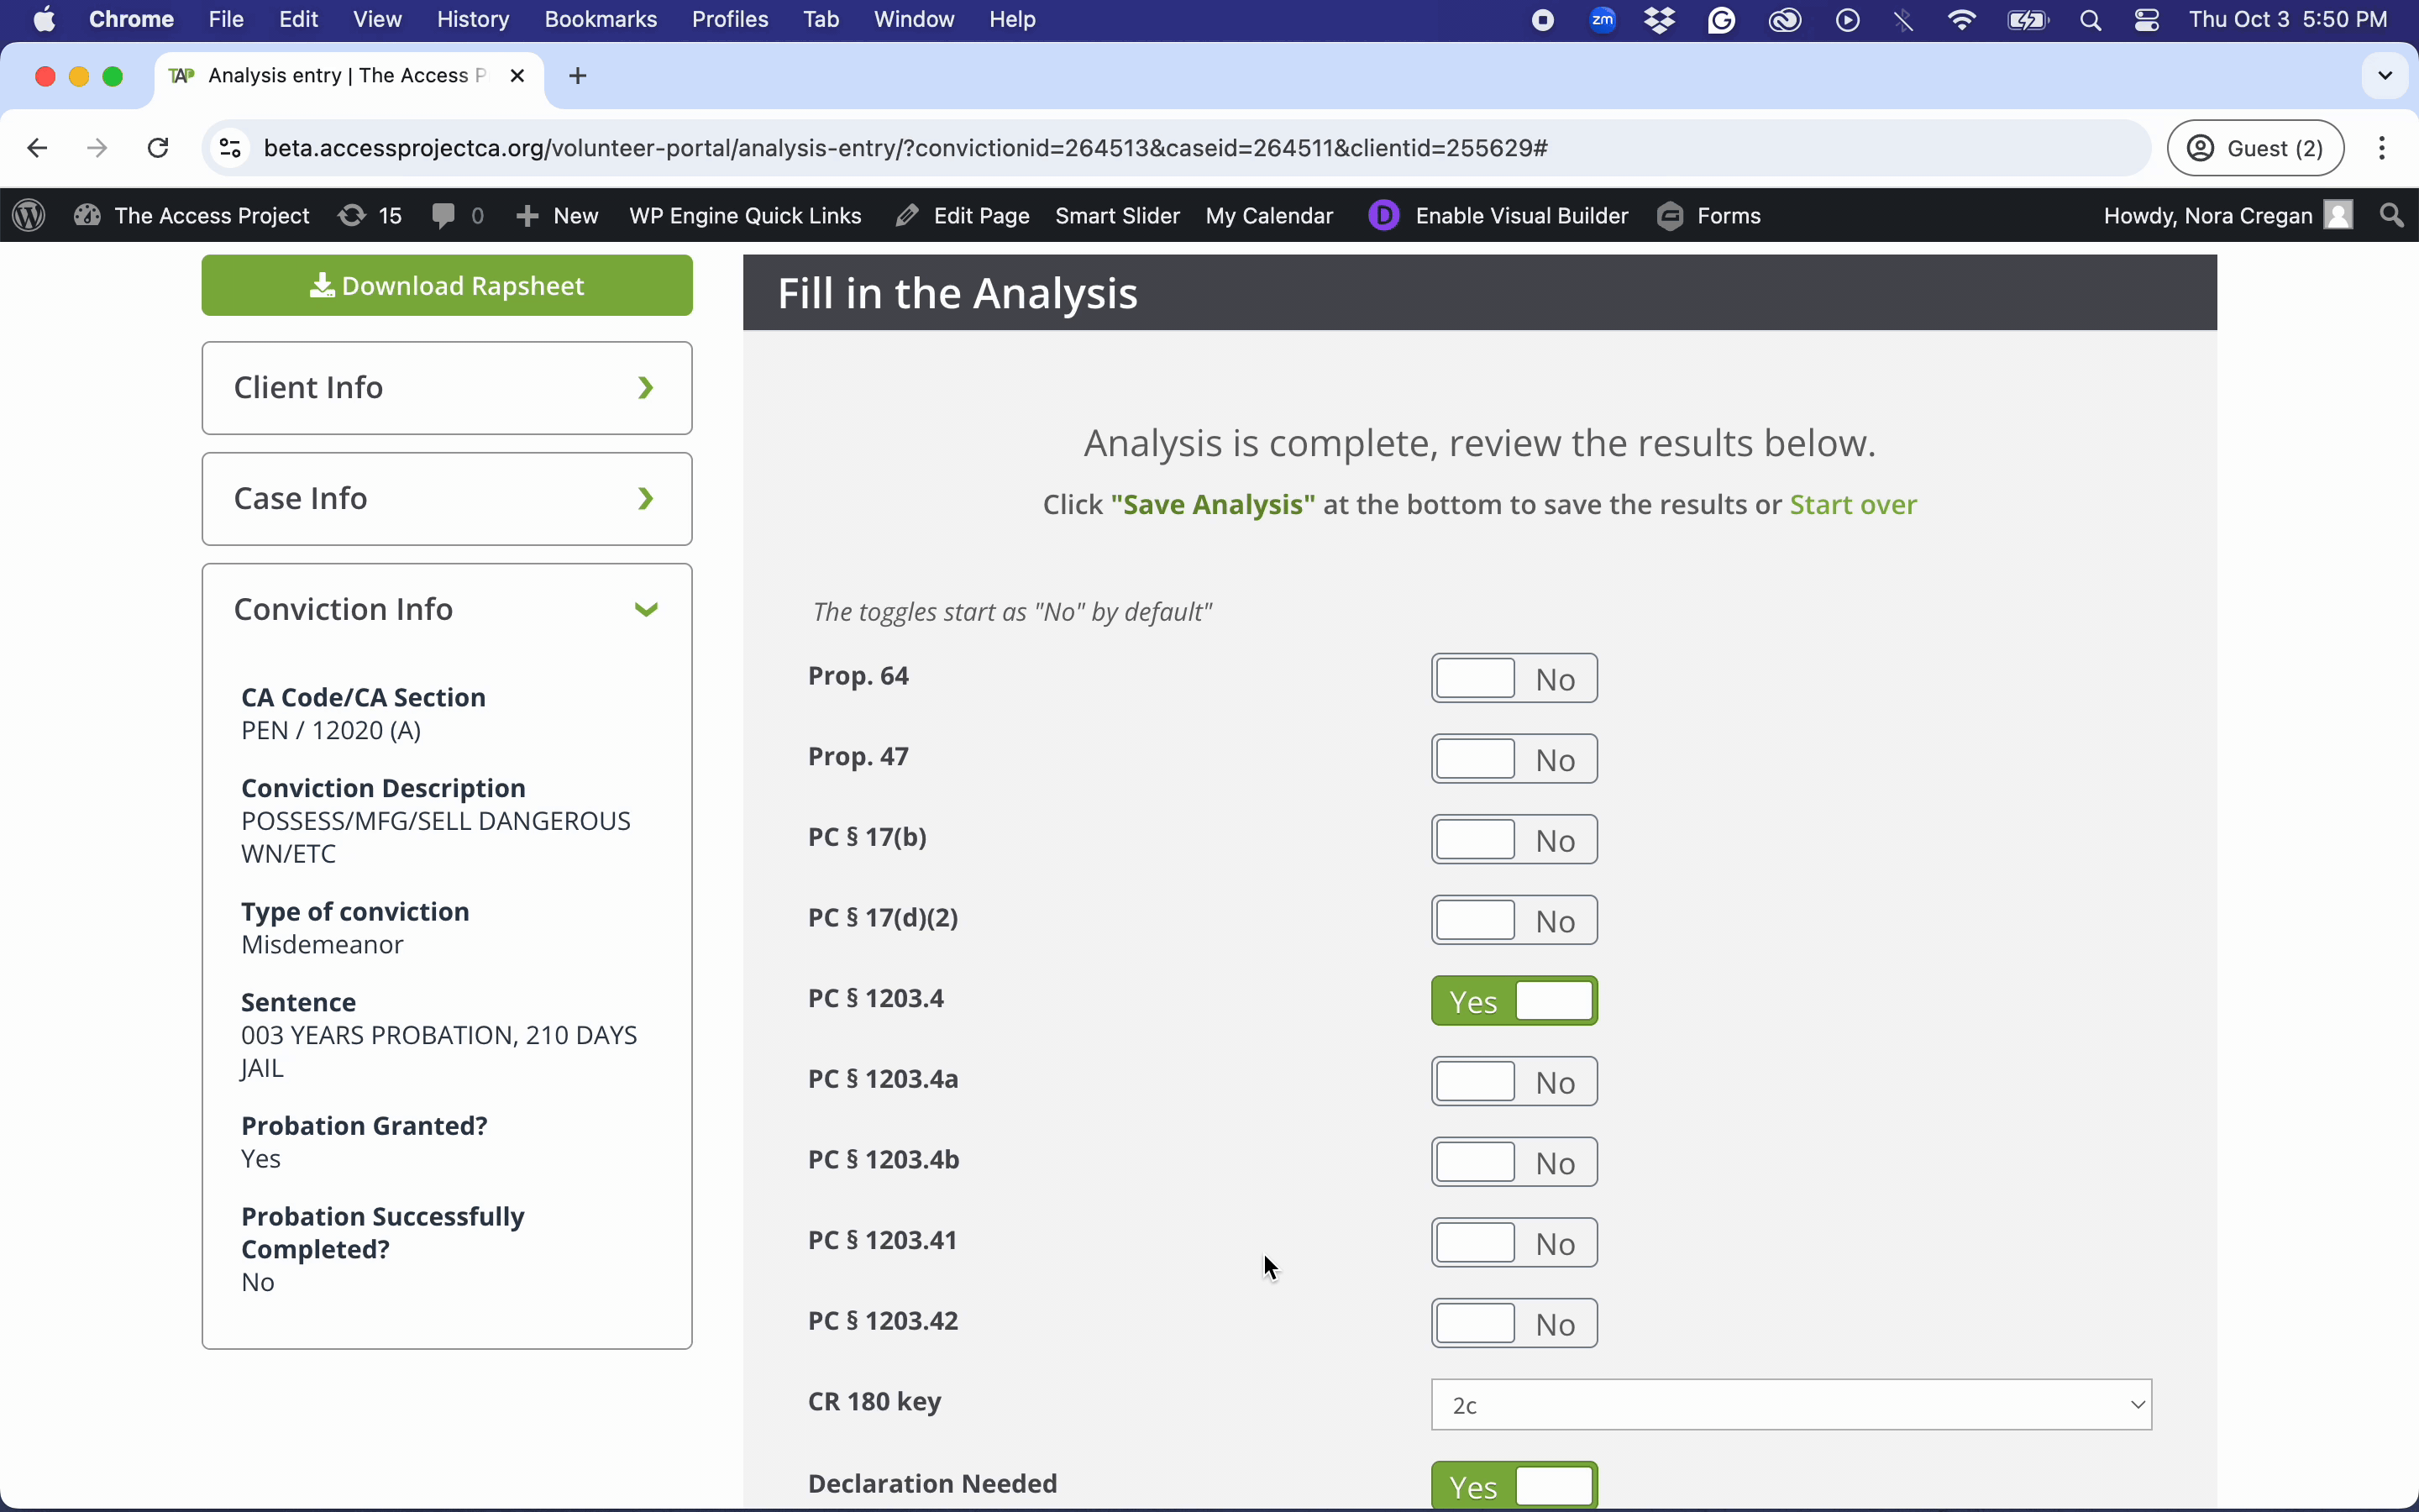Open the View menu
The width and height of the screenshot is (2419, 1512).
(x=377, y=20)
